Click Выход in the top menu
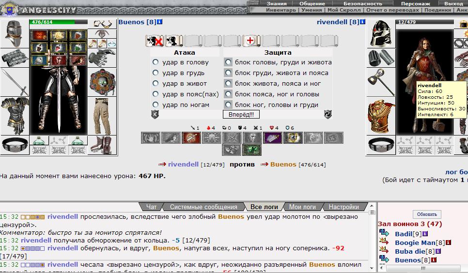Image resolution: width=468 pixels, height=273 pixels. 453,3
